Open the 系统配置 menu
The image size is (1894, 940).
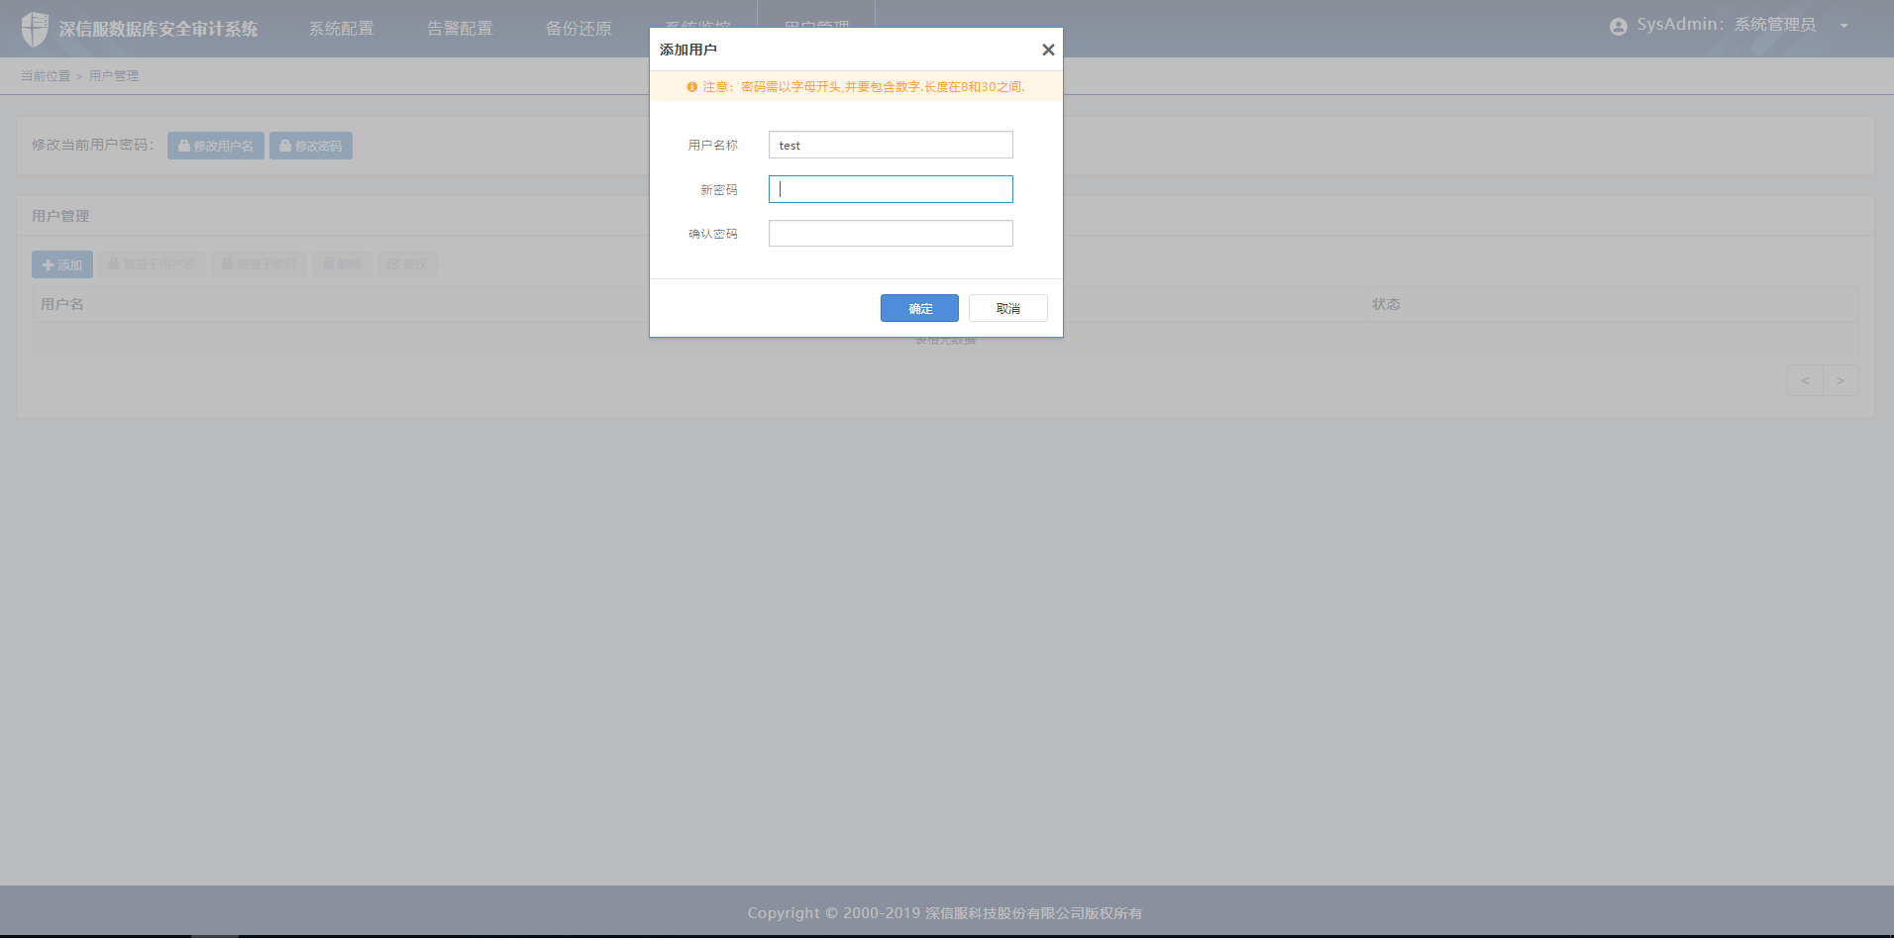pyautogui.click(x=341, y=29)
